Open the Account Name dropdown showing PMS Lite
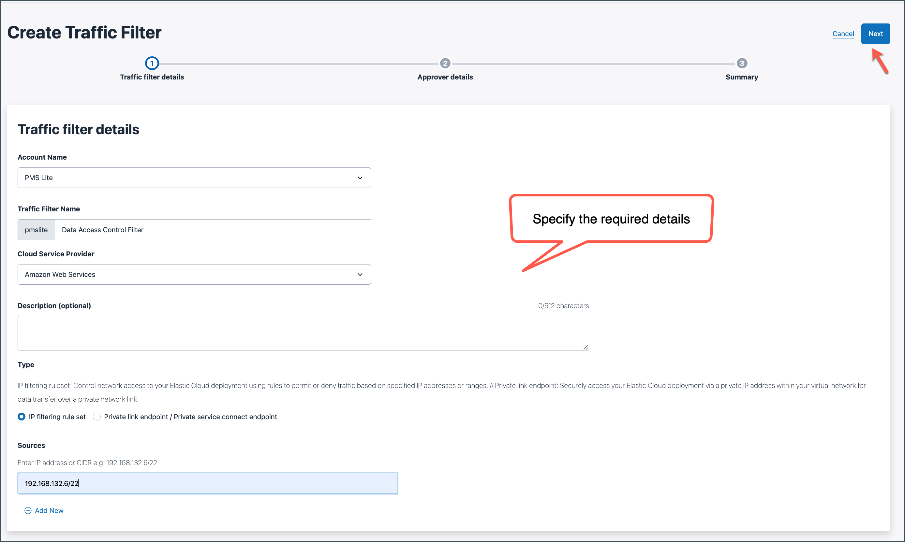The image size is (905, 542). [194, 178]
